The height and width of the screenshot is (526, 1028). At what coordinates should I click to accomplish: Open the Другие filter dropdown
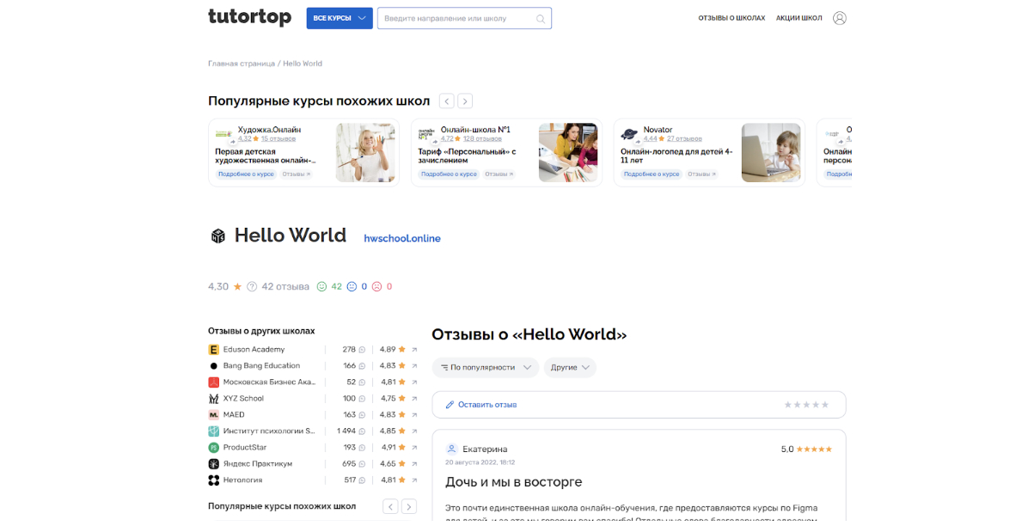click(570, 367)
